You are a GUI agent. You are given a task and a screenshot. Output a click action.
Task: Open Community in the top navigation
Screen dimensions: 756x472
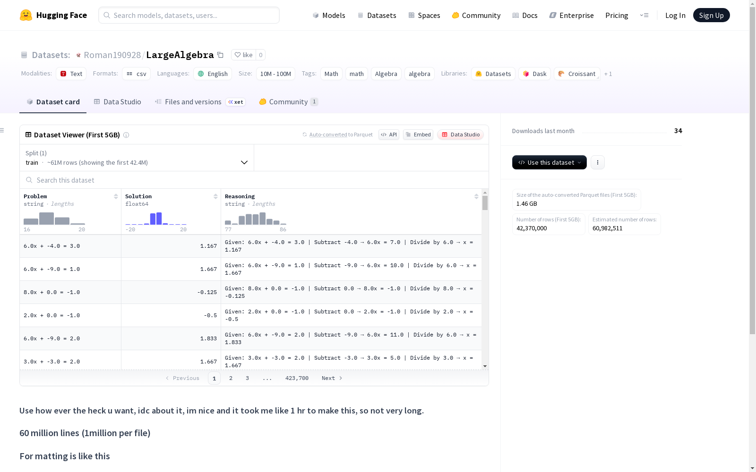(476, 15)
